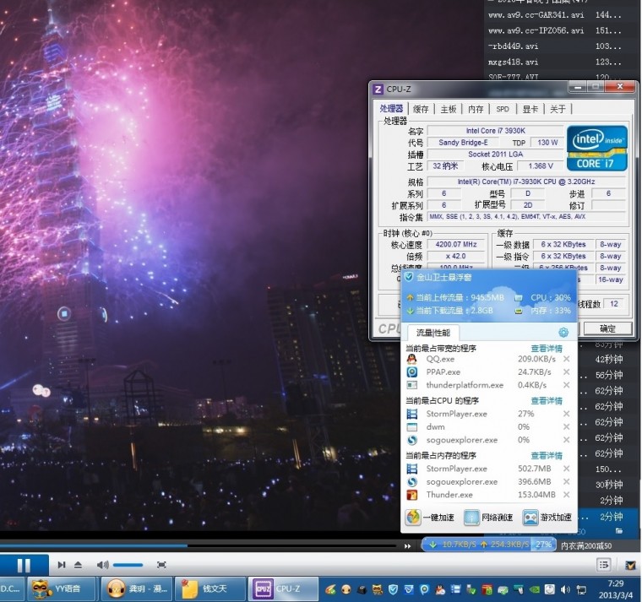This screenshot has width=642, height=602.
Task: Toggle fullscreen mode icon in player
Action: 161,565
